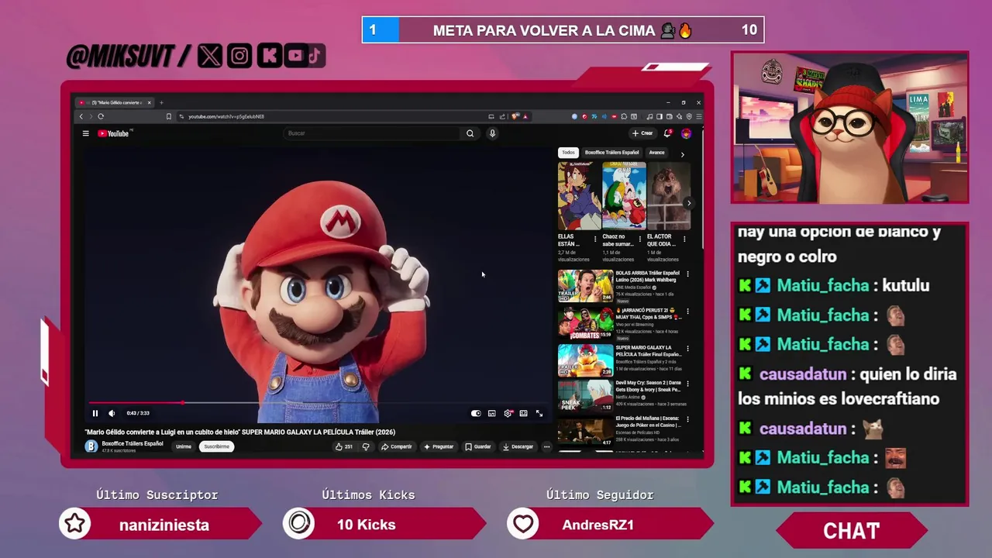
Task: Toggle the autoplay switch in the player
Action: point(476,413)
